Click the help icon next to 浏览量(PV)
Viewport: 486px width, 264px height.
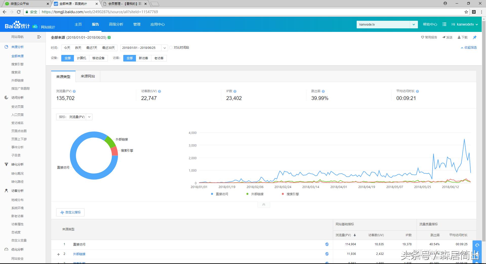(74, 91)
